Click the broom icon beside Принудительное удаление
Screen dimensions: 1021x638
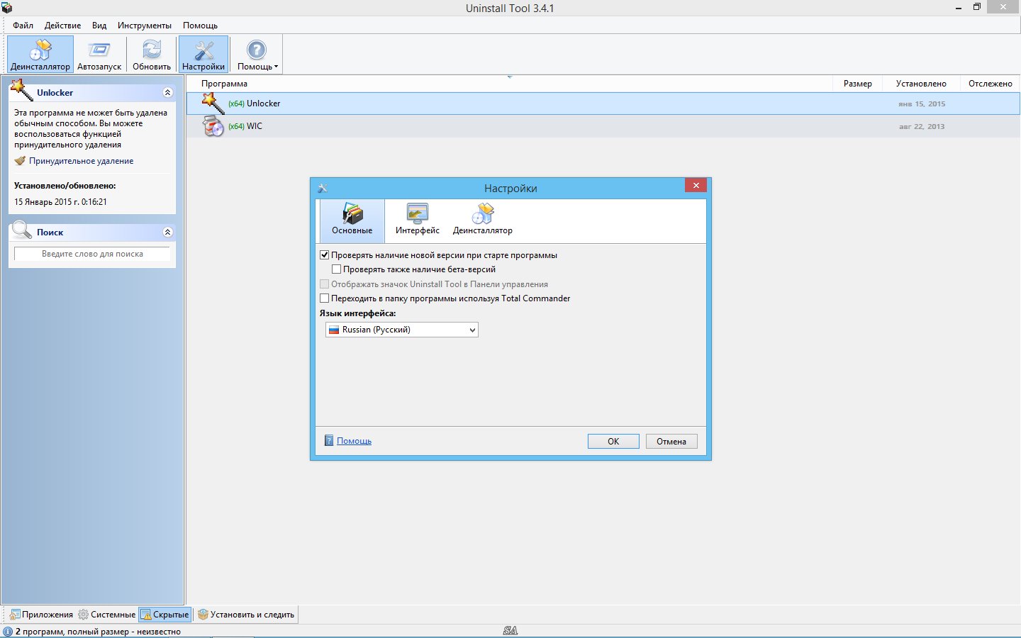click(20, 161)
